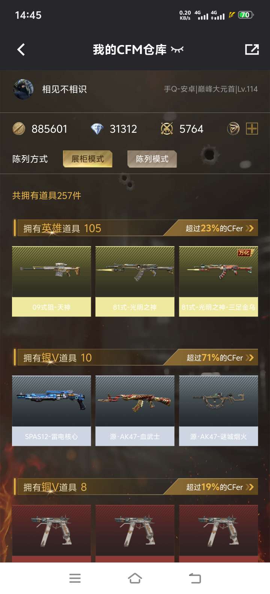Viewport: 270px width, 594px height.
Task: Tap the gold coin icon beside 885601
Action: click(19, 129)
